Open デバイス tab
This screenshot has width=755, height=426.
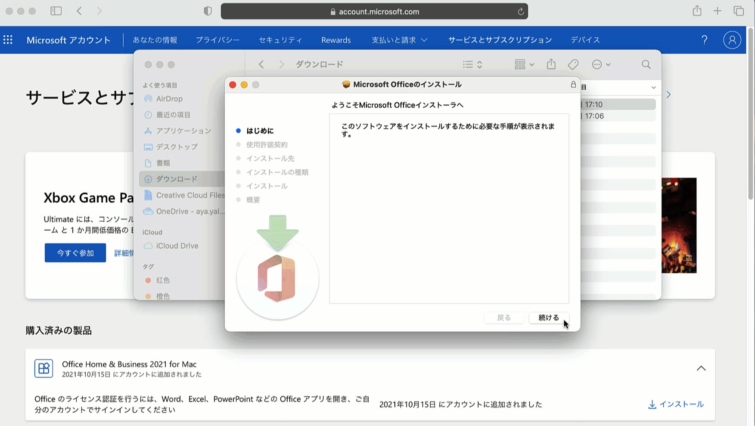click(585, 40)
